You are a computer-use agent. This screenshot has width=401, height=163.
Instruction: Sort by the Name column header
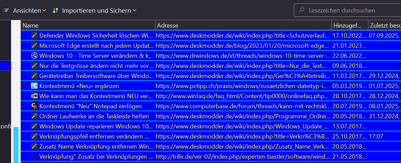[x=88, y=26]
